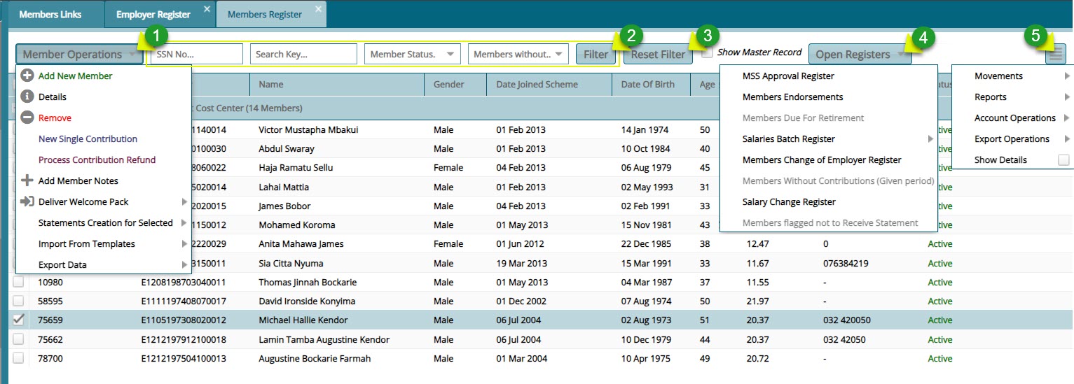1074x384 pixels.
Task: Check the row checkbox for member 10980
Action: pyautogui.click(x=18, y=282)
